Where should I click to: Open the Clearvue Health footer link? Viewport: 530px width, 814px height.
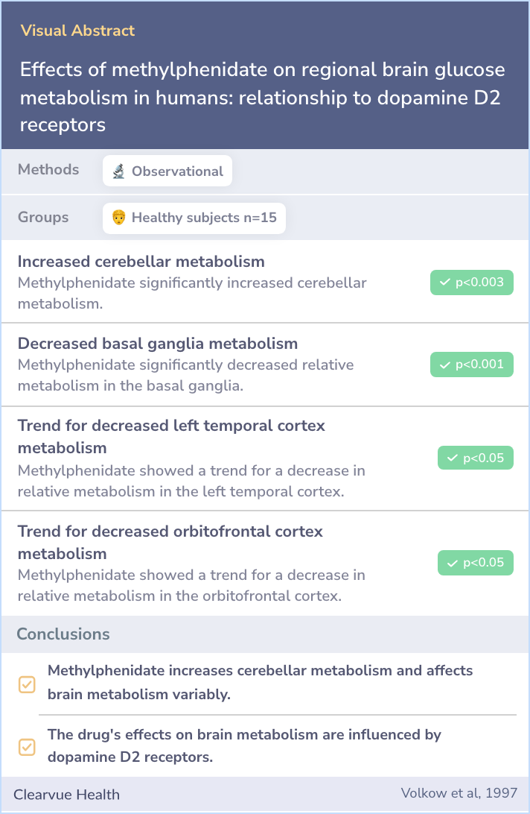click(x=66, y=795)
